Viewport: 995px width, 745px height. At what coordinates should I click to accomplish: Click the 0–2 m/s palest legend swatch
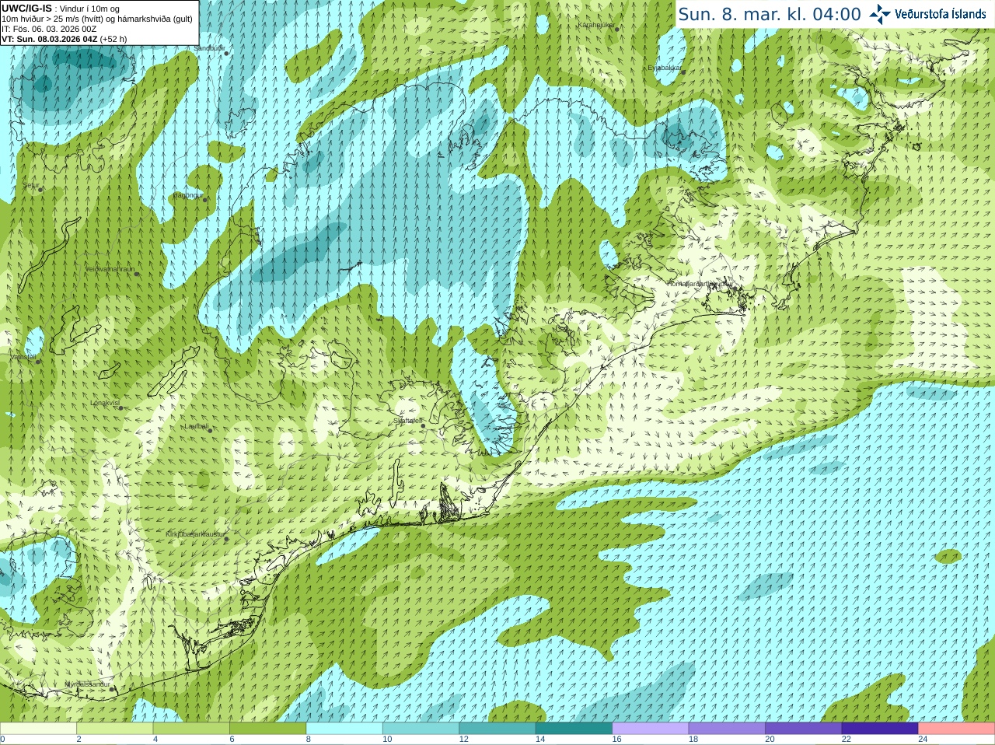[x=38, y=729]
